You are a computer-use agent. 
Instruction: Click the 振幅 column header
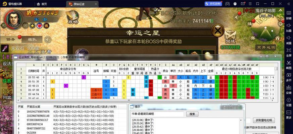point(106,71)
